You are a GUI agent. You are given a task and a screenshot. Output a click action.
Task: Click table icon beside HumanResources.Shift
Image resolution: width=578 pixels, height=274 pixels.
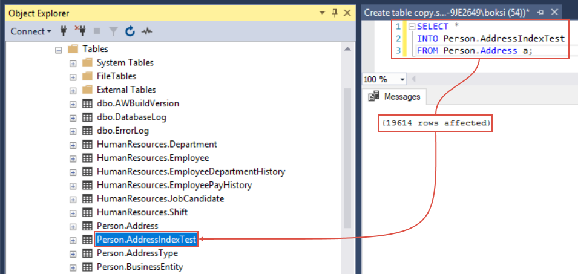87,213
